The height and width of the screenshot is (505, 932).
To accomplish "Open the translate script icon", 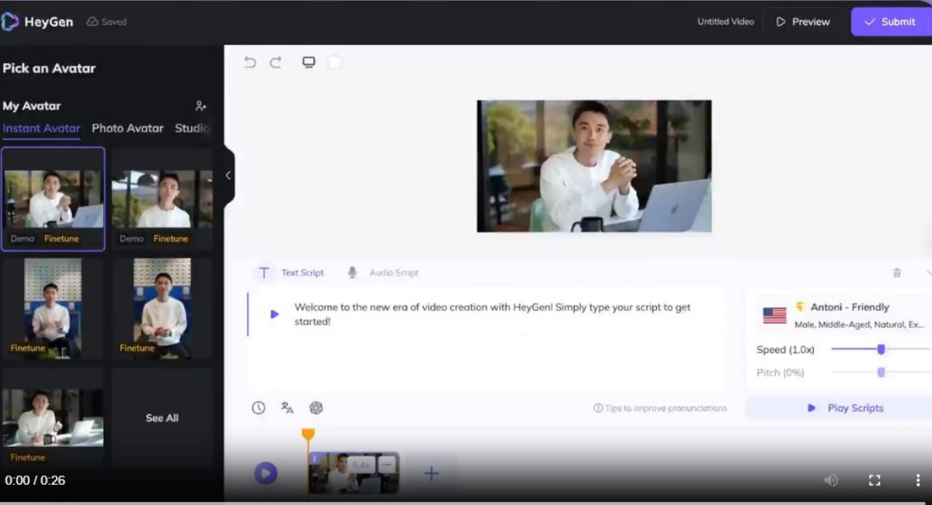I will 287,408.
